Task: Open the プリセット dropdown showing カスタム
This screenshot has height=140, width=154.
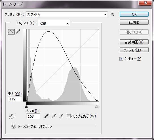Action: pos(67,14)
